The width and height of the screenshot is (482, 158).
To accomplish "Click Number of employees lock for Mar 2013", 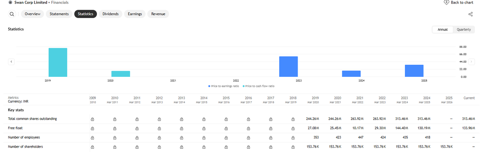I will [x=159, y=137].
